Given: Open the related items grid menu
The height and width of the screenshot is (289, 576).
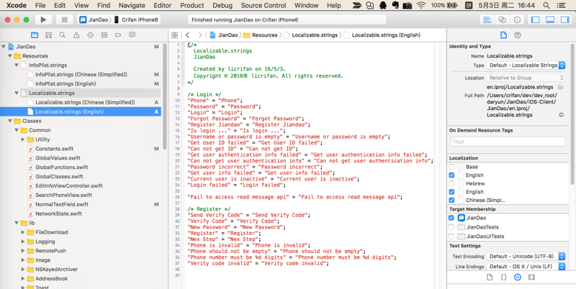Looking at the screenshot, I should pyautogui.click(x=174, y=35).
